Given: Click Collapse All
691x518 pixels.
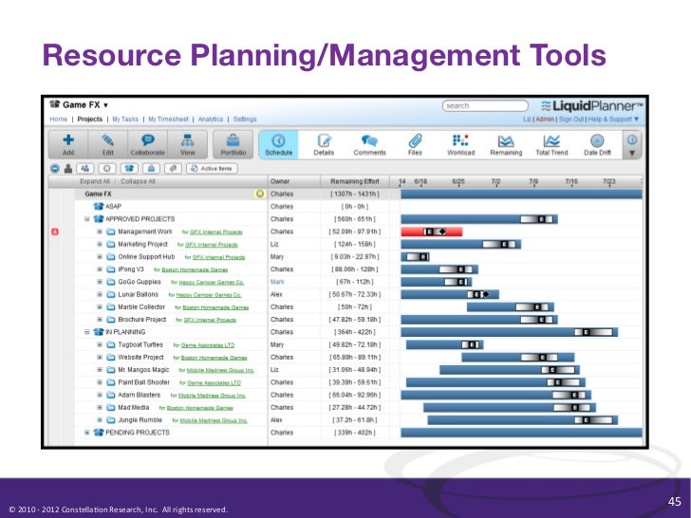Looking at the screenshot, I should (138, 181).
